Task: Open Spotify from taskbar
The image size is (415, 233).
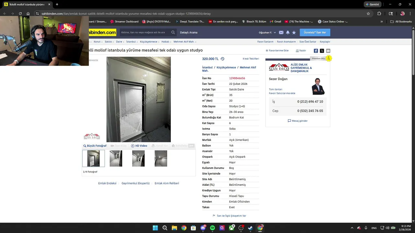Action: coord(212,228)
